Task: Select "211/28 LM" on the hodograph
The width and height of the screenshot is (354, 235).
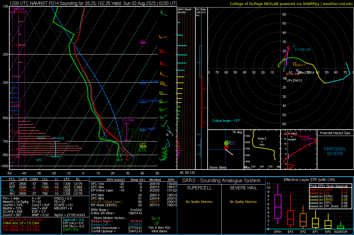Action: [302, 50]
